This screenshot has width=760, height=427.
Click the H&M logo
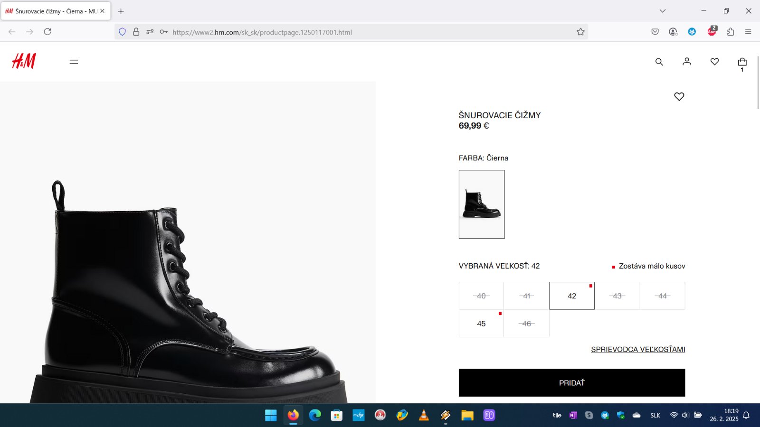coord(24,61)
